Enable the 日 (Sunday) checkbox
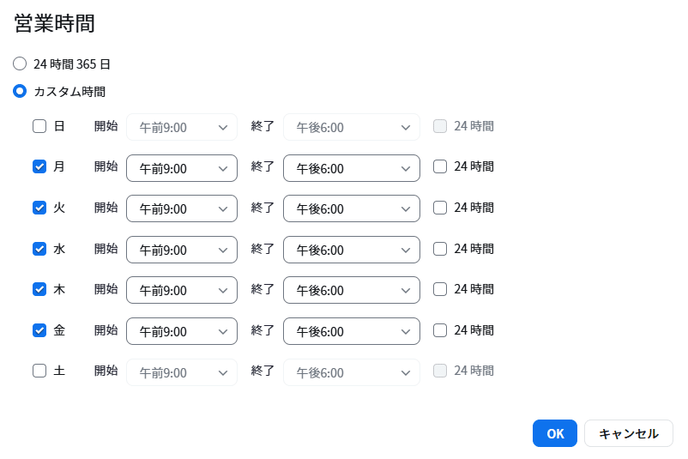The height and width of the screenshot is (459, 688). coord(39,126)
